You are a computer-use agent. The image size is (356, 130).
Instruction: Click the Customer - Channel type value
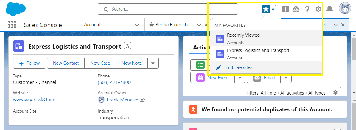coord(35,82)
